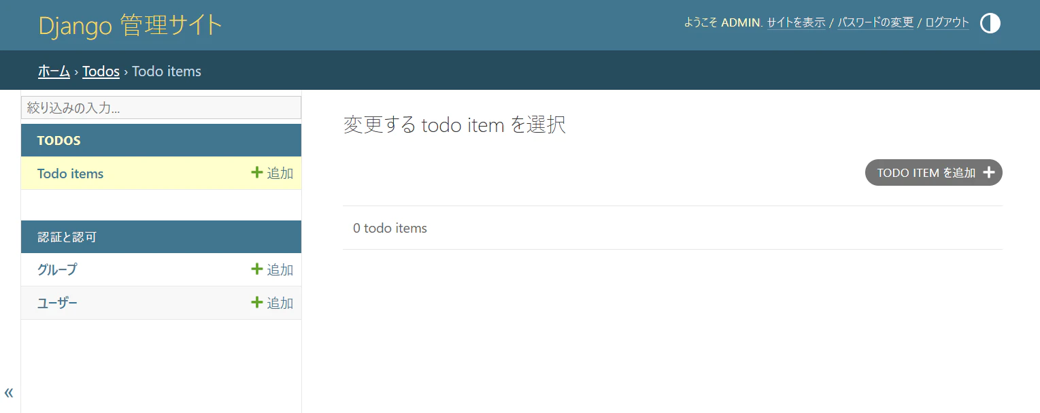This screenshot has width=1040, height=413.
Task: Click the Todo items breadcrumb text
Action: [167, 71]
